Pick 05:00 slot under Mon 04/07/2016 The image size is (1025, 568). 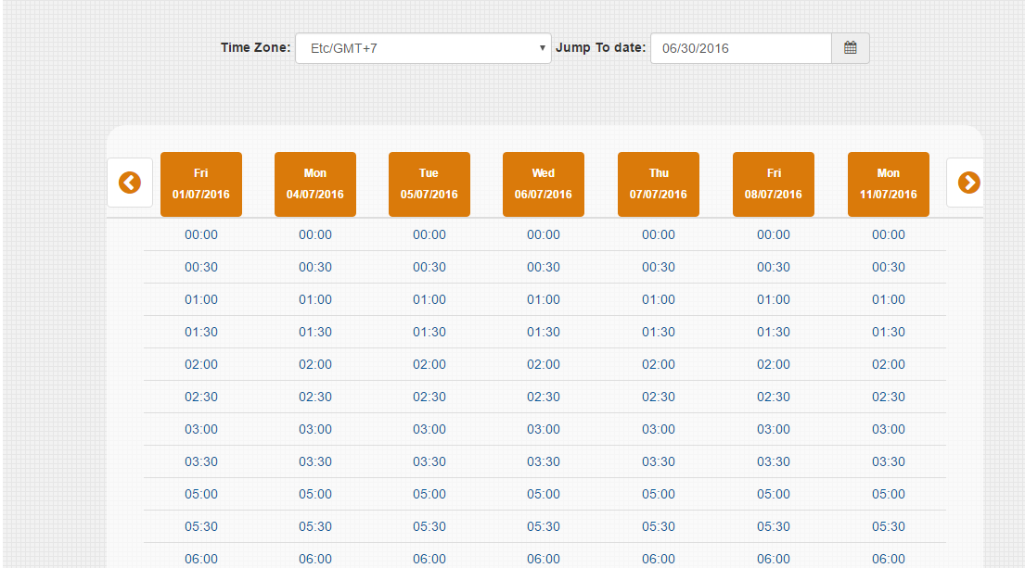(x=315, y=494)
